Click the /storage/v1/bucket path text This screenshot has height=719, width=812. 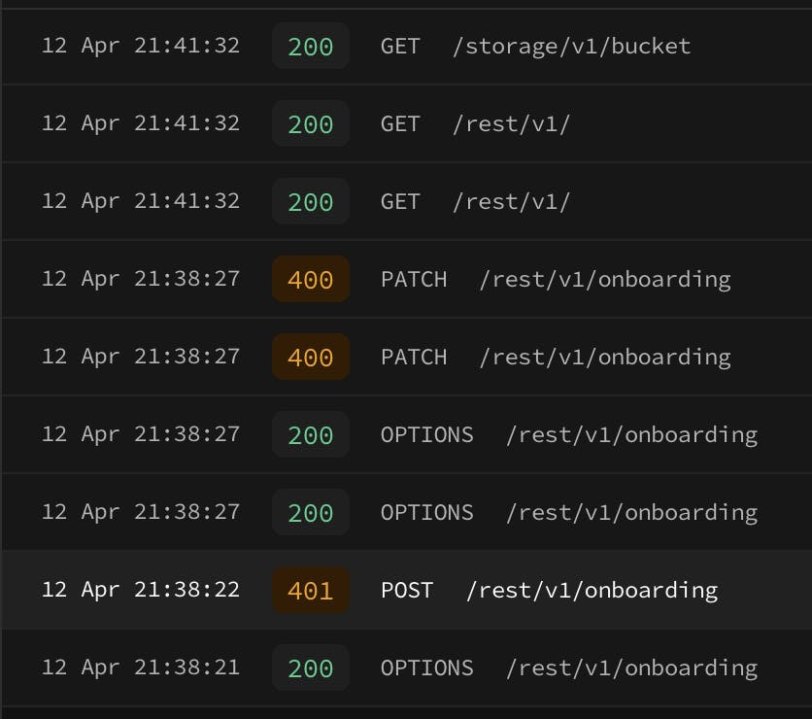point(571,46)
